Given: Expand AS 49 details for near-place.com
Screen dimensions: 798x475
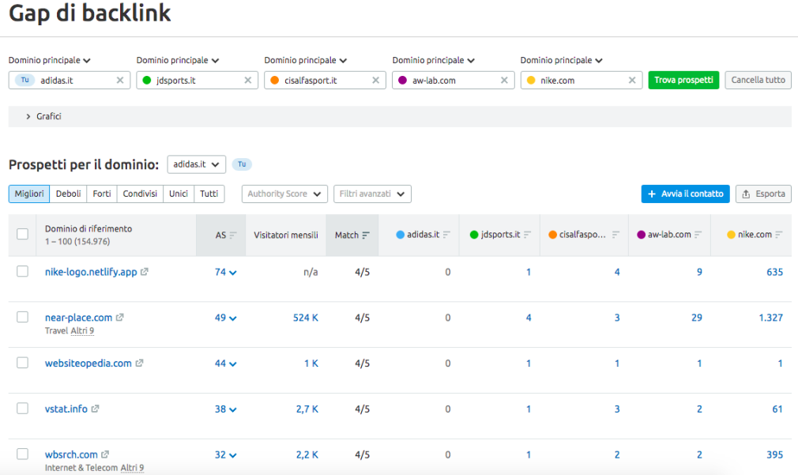Looking at the screenshot, I should pyautogui.click(x=225, y=318).
